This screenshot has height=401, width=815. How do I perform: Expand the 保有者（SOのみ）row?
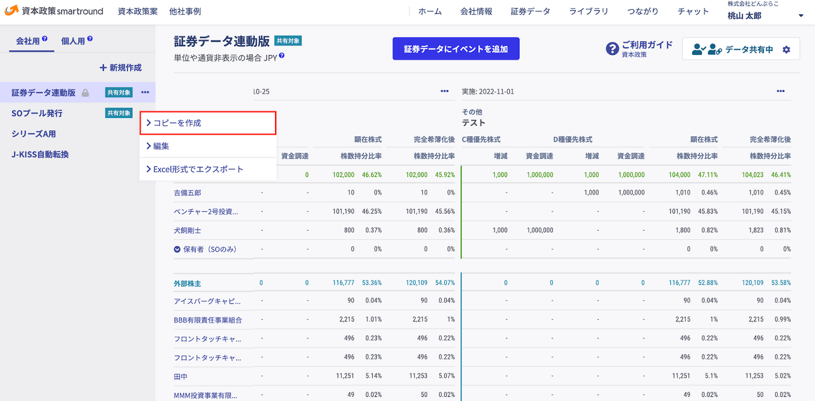(x=177, y=249)
